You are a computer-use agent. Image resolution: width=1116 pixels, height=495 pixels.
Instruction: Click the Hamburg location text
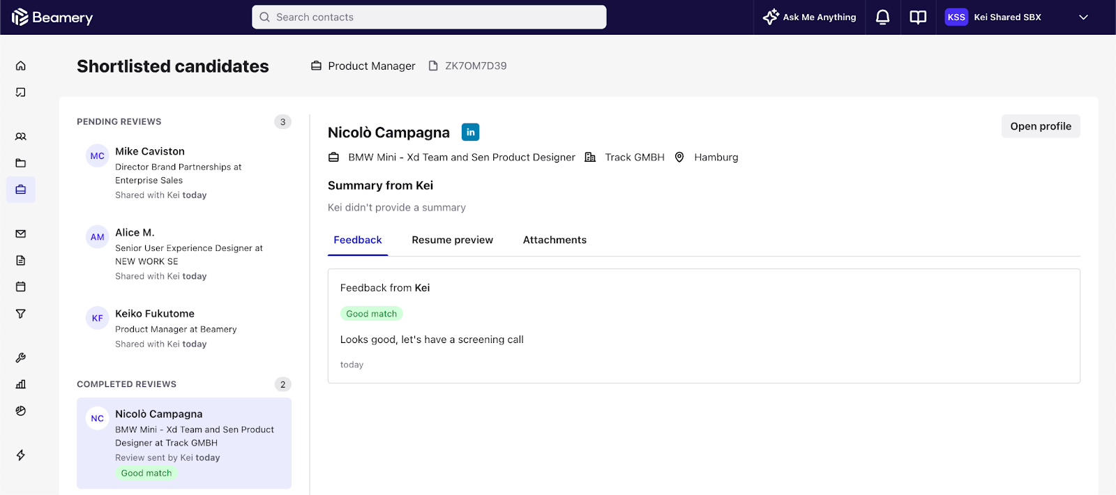[716, 158]
